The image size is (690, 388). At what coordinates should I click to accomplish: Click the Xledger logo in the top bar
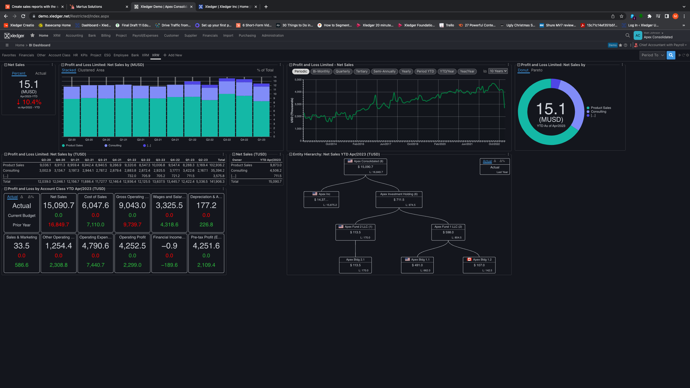click(14, 35)
